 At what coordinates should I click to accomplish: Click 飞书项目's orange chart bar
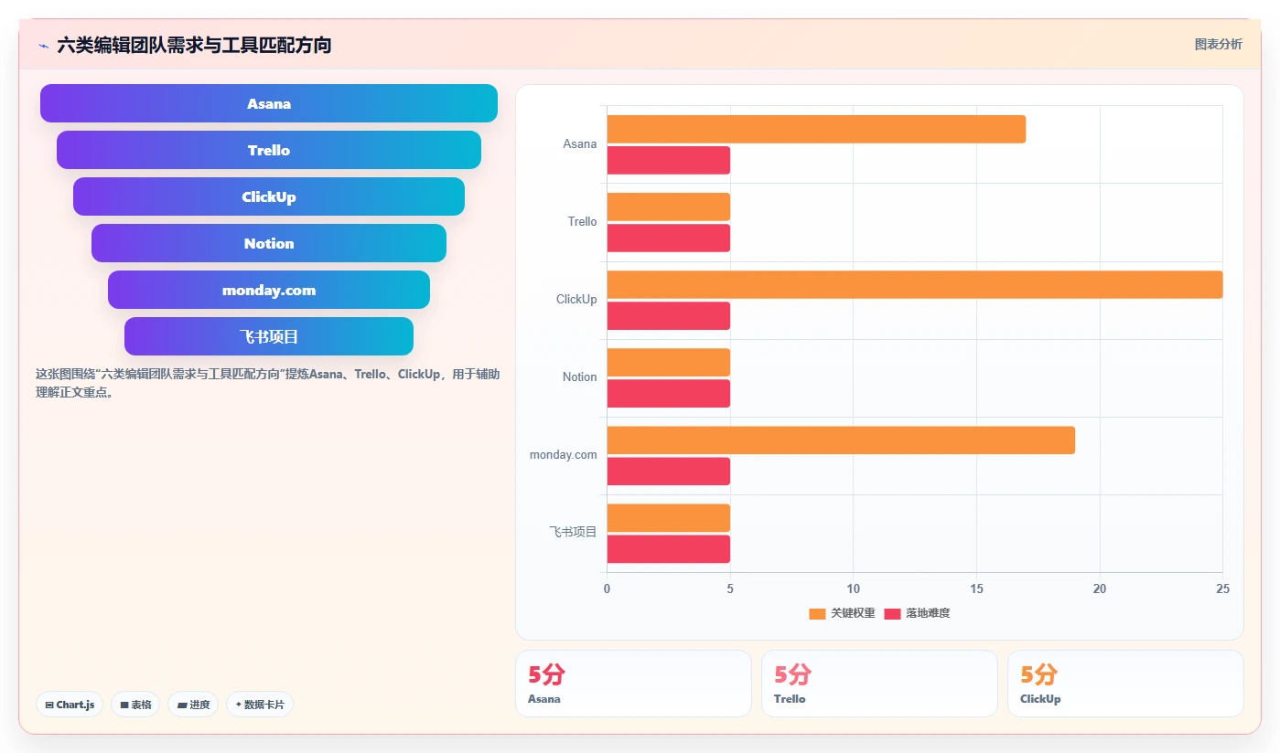click(x=668, y=517)
